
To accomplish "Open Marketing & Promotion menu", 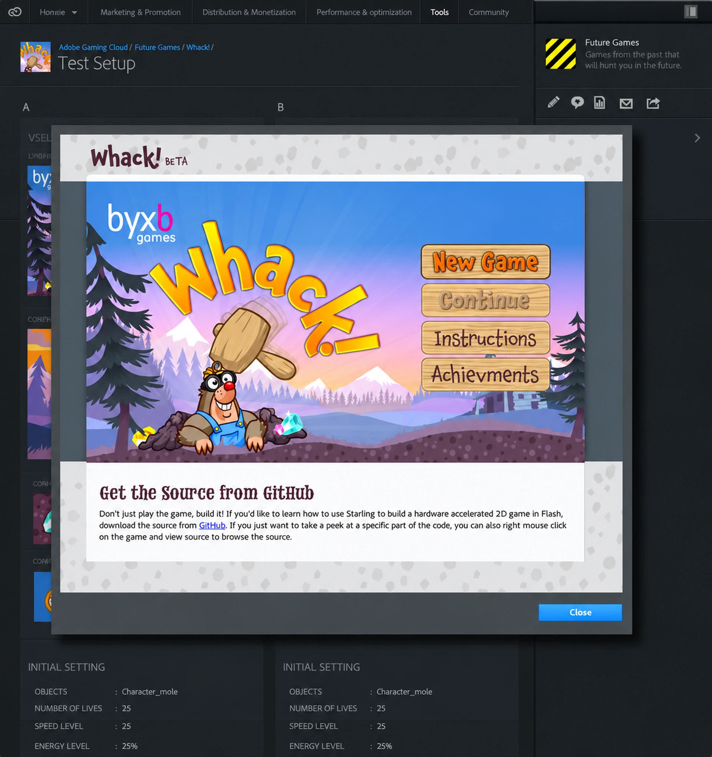I will coord(140,12).
